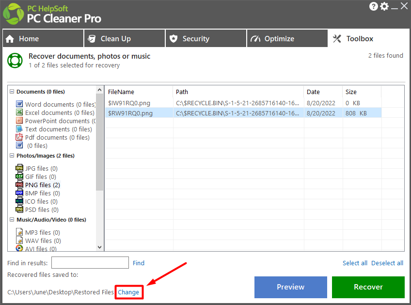Switch to the Home tab
Screen dimensions: 411x305
(x=43, y=39)
